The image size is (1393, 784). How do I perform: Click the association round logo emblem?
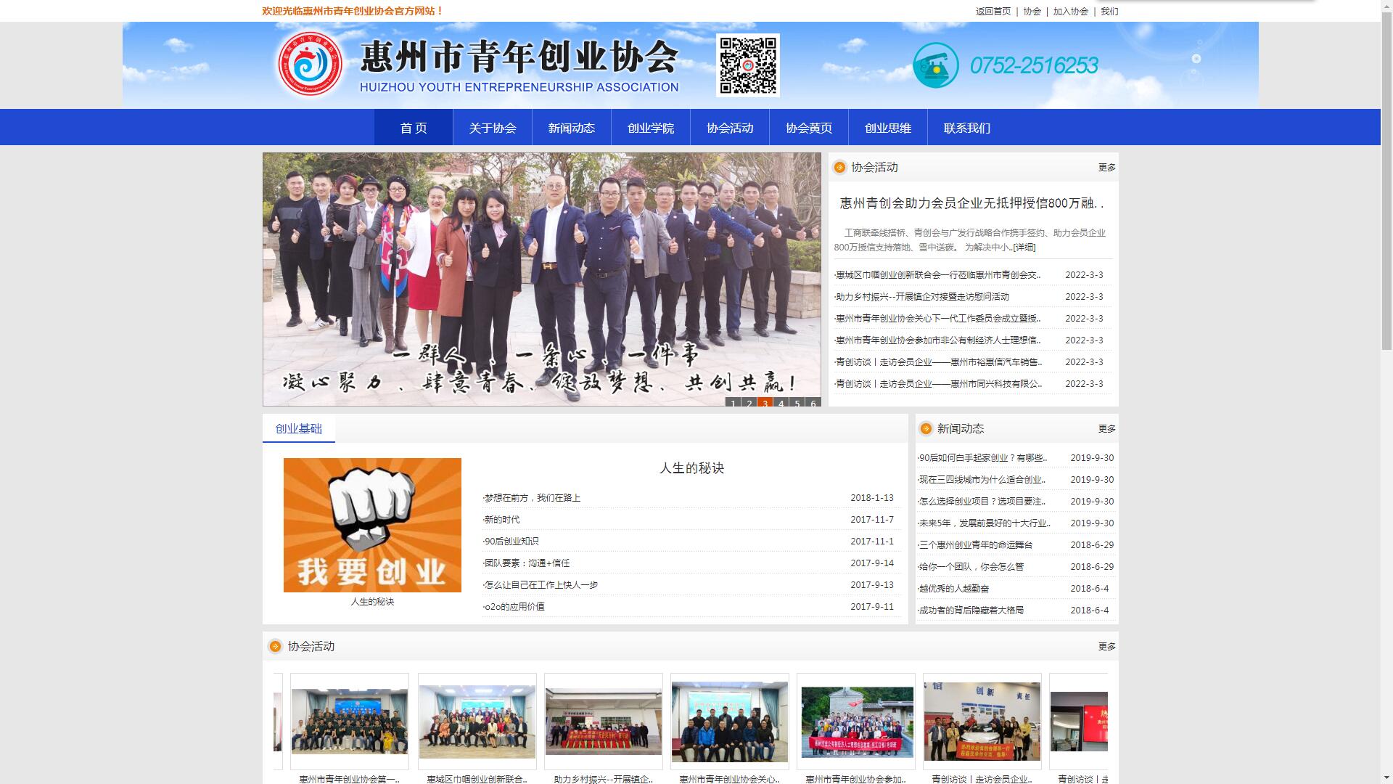click(x=311, y=64)
